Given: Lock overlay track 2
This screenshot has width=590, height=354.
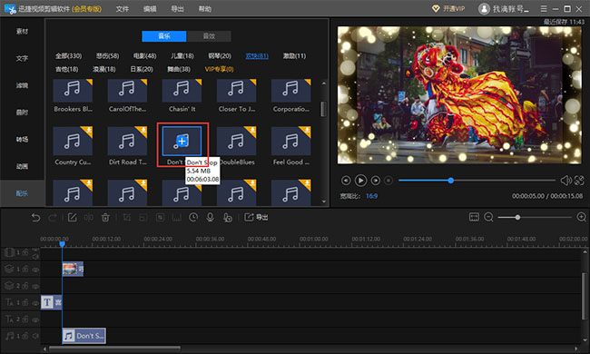Looking at the screenshot, I should tap(25, 286).
